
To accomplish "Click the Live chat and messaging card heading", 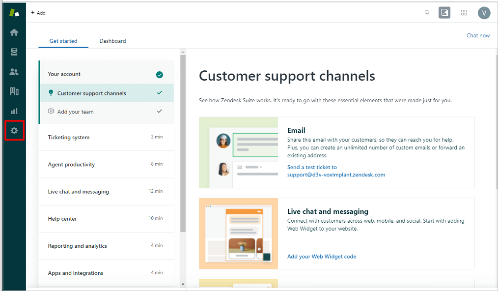I will click(x=328, y=211).
